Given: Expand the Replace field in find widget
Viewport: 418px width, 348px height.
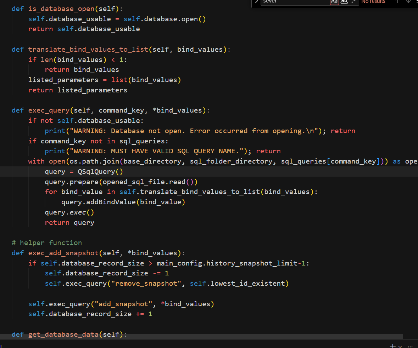Looking at the screenshot, I should [x=256, y=1].
